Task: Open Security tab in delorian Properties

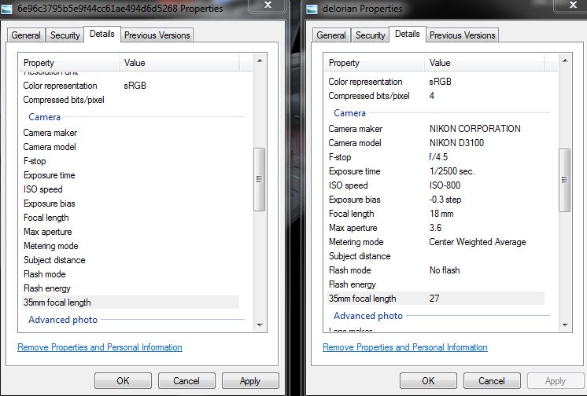Action: click(x=371, y=35)
